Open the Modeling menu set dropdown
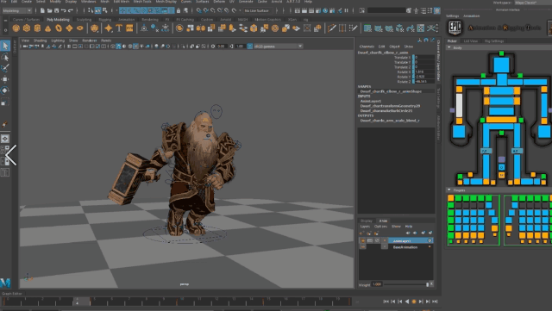This screenshot has height=311, width=552. tap(17, 10)
